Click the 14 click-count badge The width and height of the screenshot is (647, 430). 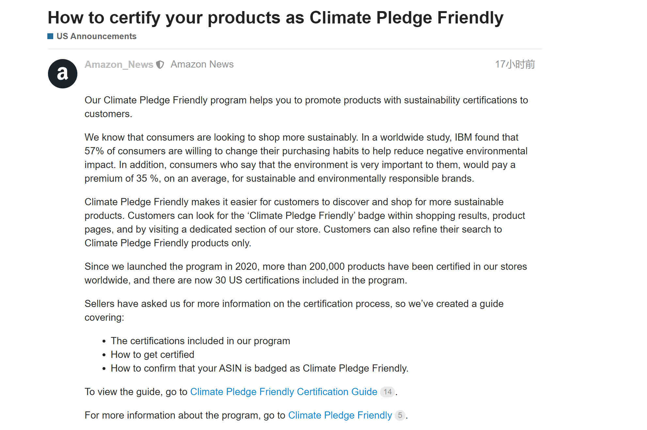[x=387, y=392]
